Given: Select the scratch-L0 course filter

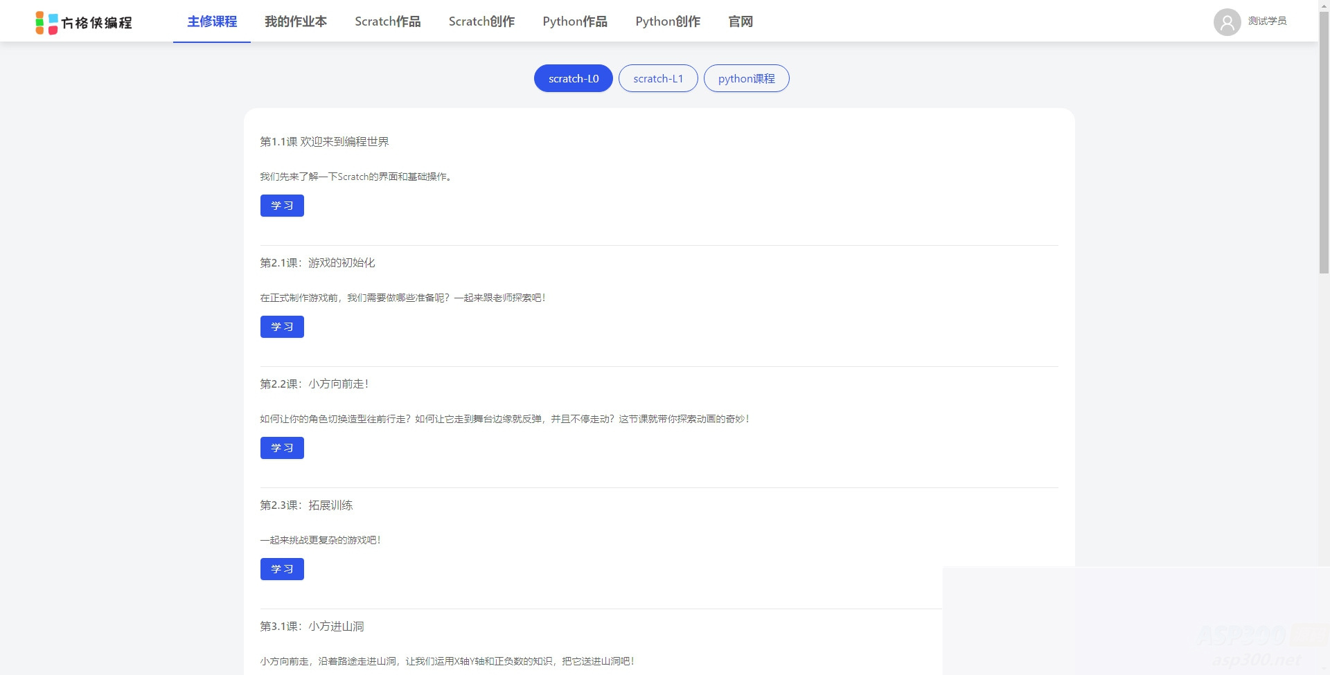Looking at the screenshot, I should click(573, 78).
